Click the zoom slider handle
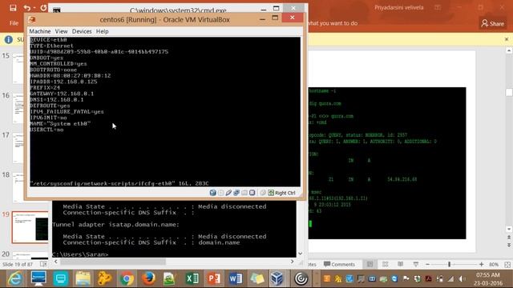This screenshot has width=513, height=288. [x=449, y=265]
